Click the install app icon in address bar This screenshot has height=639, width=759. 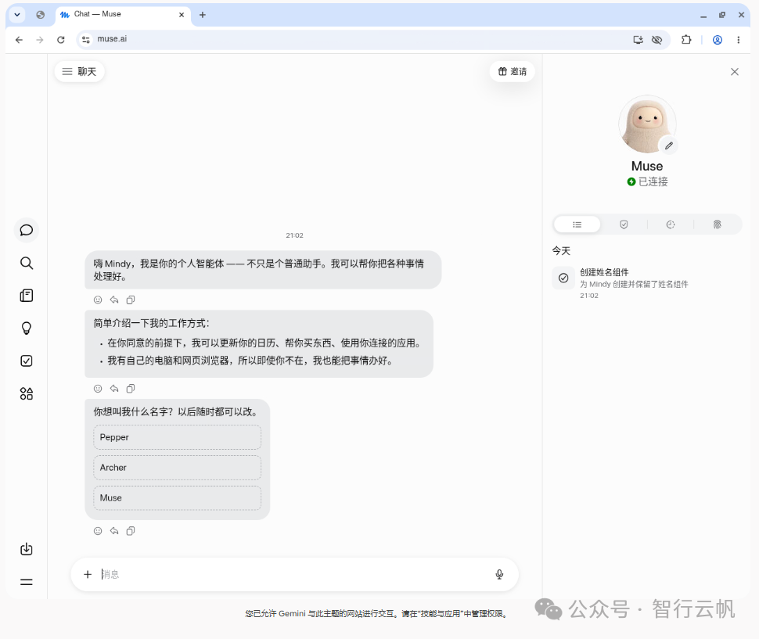coord(638,40)
